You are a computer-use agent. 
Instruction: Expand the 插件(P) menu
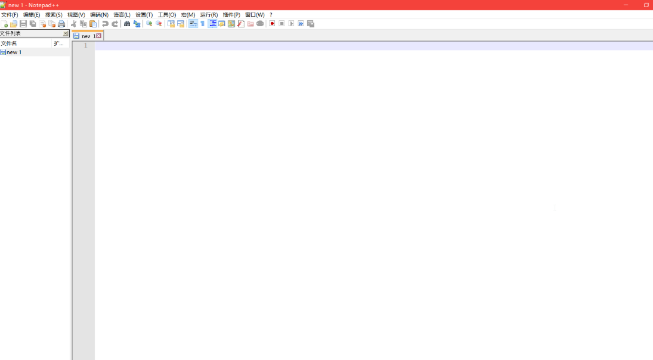click(231, 14)
